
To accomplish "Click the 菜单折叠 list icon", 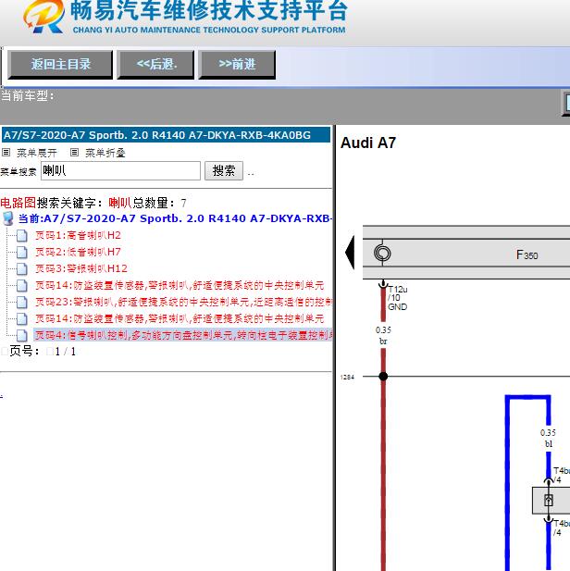I will 74,152.
